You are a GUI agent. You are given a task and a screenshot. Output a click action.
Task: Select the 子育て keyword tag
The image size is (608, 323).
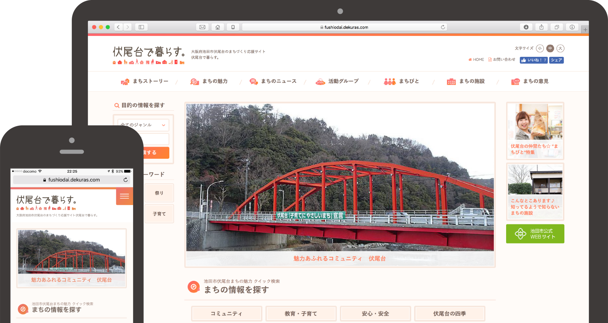159,214
